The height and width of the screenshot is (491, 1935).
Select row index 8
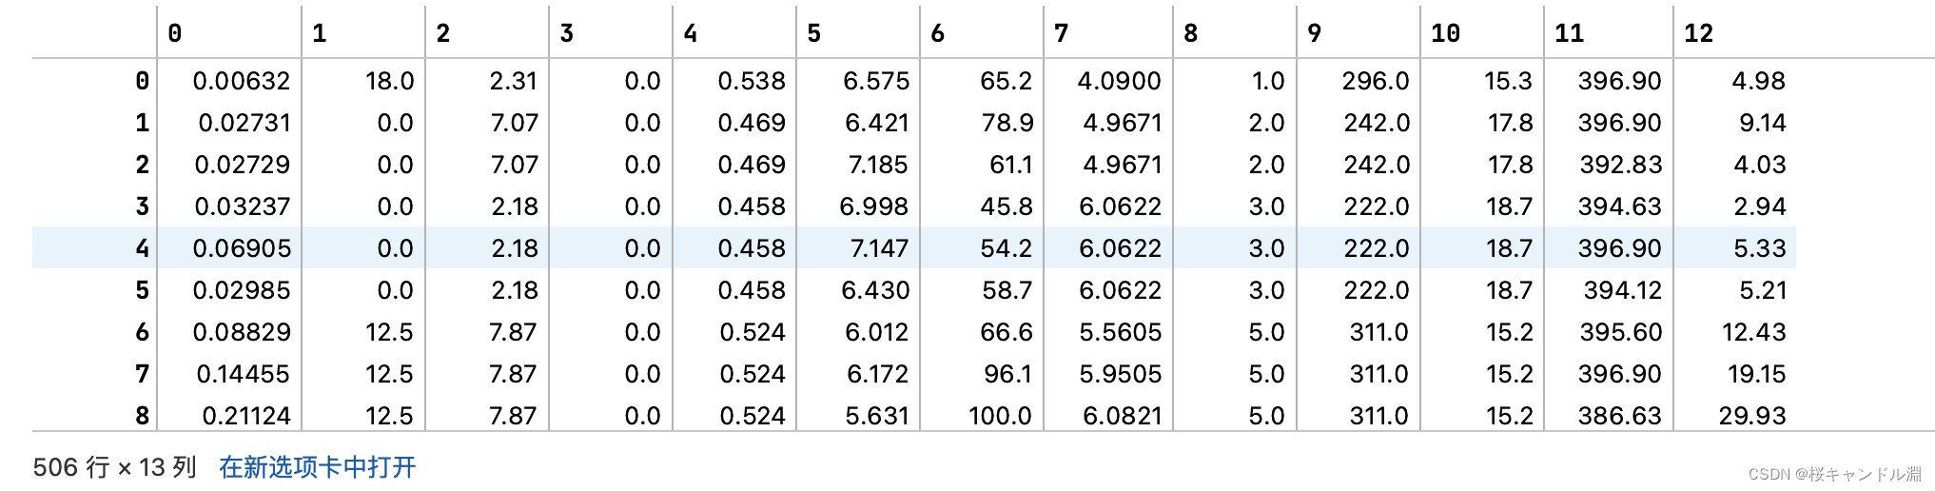tap(143, 416)
